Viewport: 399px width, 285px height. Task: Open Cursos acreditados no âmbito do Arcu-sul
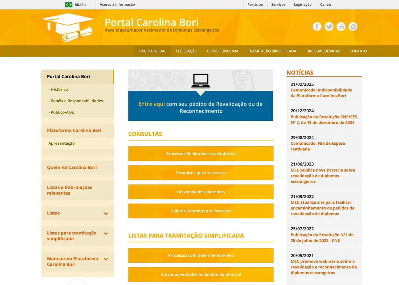click(x=201, y=274)
